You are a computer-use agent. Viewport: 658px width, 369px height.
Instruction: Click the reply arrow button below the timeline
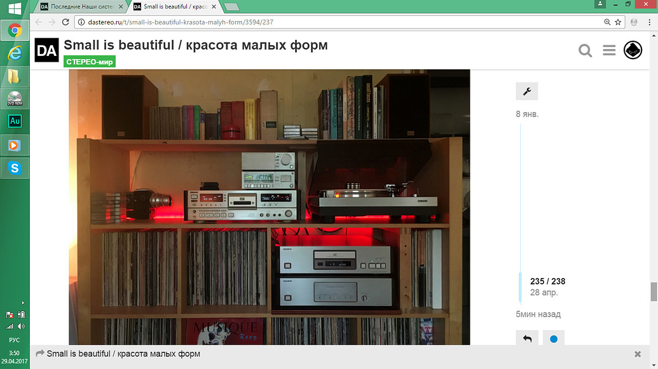pos(527,338)
